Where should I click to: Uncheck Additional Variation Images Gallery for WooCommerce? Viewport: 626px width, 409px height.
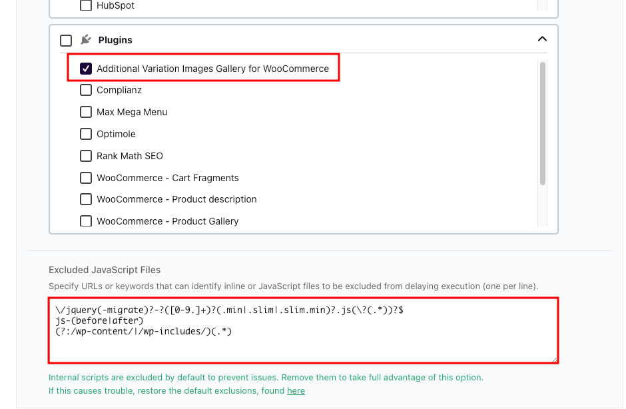pos(86,69)
